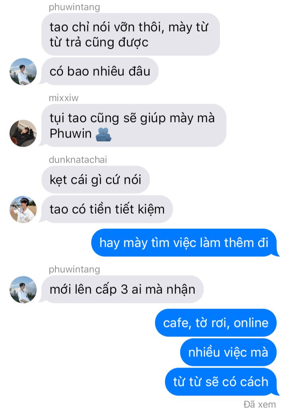Click the 'Đã xem' seen status
Screen dimensions: 287x409
point(259,404)
